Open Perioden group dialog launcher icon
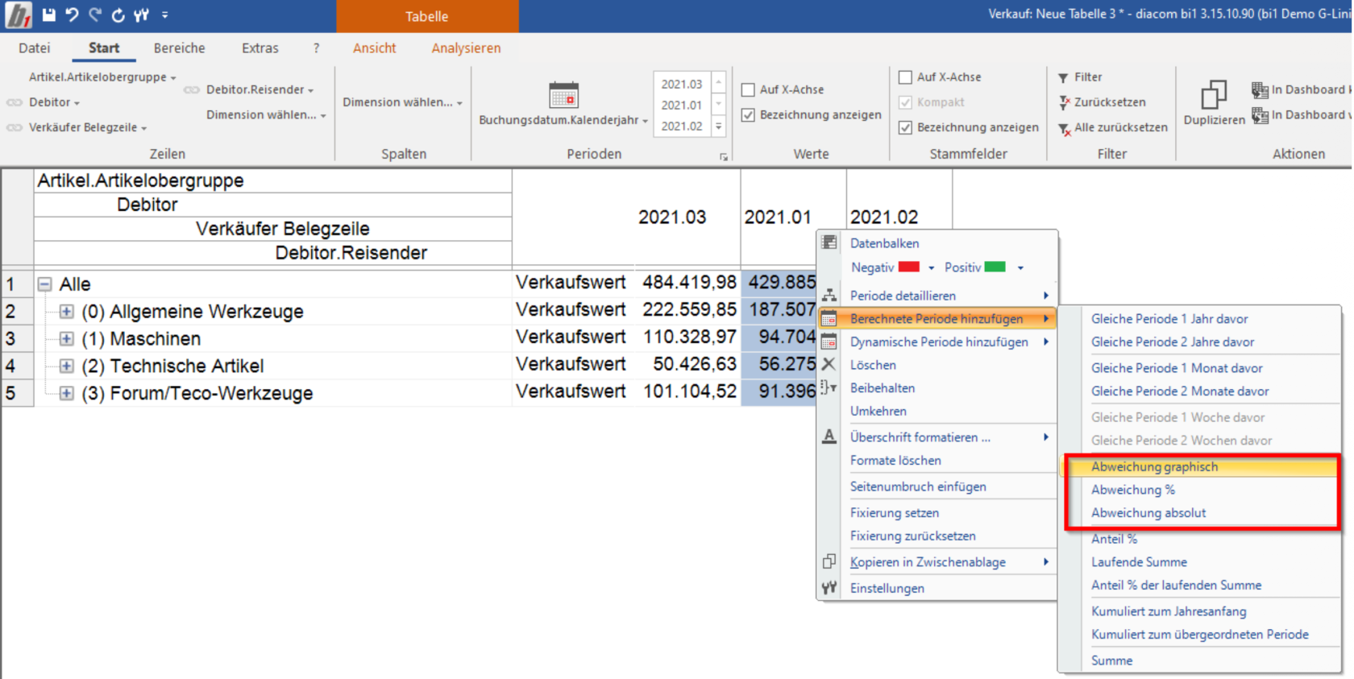Screen dimensions: 1354x679 pyautogui.click(x=724, y=157)
